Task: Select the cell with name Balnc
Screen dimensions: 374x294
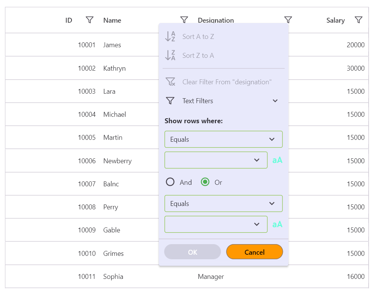Action: click(111, 184)
